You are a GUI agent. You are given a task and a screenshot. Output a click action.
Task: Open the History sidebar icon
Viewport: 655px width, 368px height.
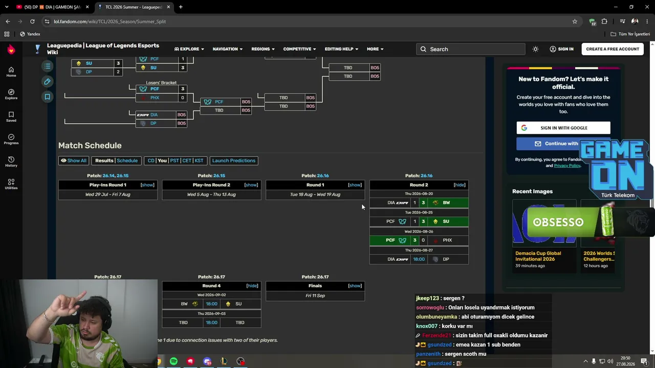tap(11, 162)
